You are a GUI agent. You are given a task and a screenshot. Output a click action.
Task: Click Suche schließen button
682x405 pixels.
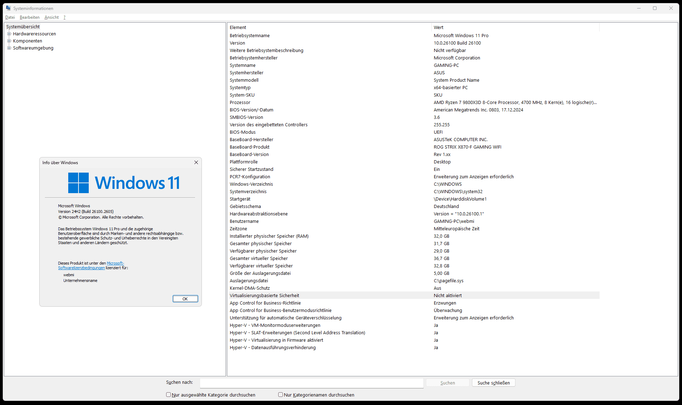493,383
